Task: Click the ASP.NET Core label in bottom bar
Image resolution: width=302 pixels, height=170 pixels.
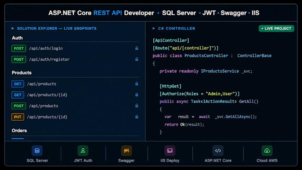Action: (x=218, y=160)
